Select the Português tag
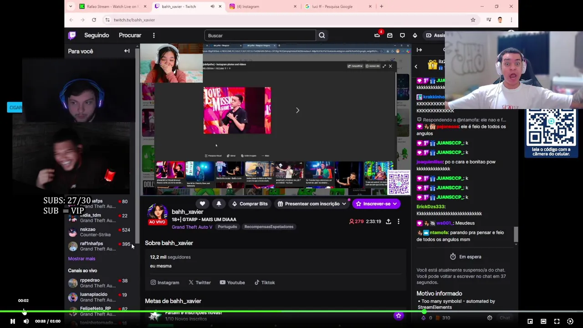This screenshot has width=583, height=328. (x=227, y=227)
